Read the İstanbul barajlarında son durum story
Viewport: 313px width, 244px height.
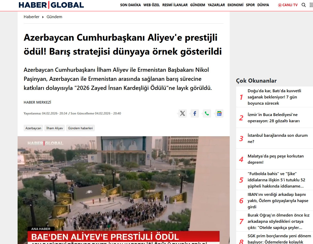coord(278,138)
